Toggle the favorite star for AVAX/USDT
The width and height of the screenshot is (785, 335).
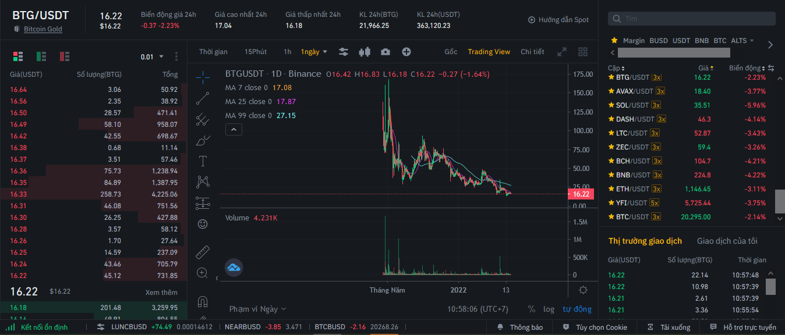[611, 91]
